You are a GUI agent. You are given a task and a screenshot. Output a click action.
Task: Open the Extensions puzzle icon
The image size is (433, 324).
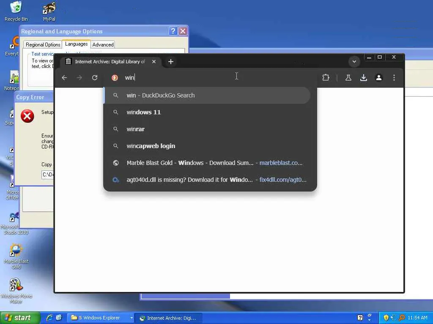[326, 78]
